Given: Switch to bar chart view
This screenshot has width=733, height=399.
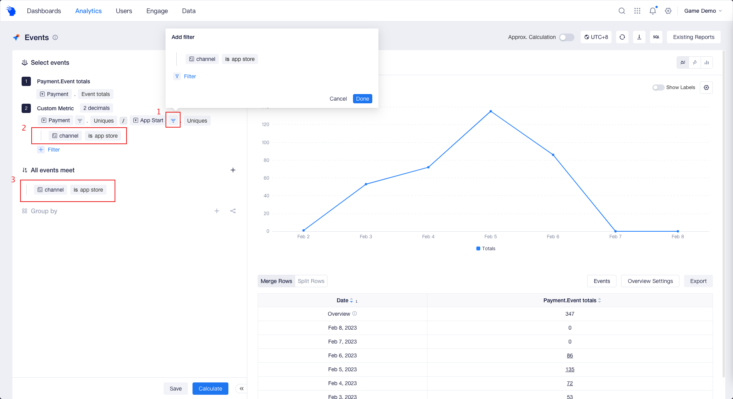Looking at the screenshot, I should pos(706,62).
